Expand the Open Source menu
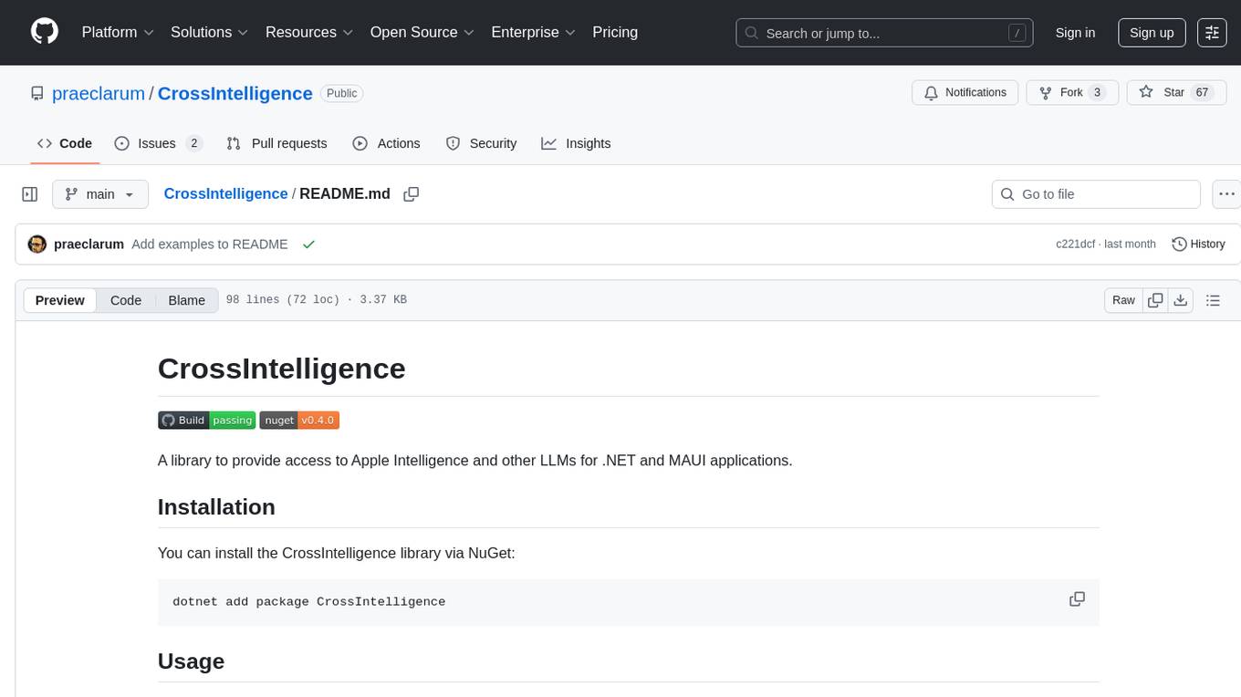Image resolution: width=1241 pixels, height=697 pixels. tap(422, 32)
